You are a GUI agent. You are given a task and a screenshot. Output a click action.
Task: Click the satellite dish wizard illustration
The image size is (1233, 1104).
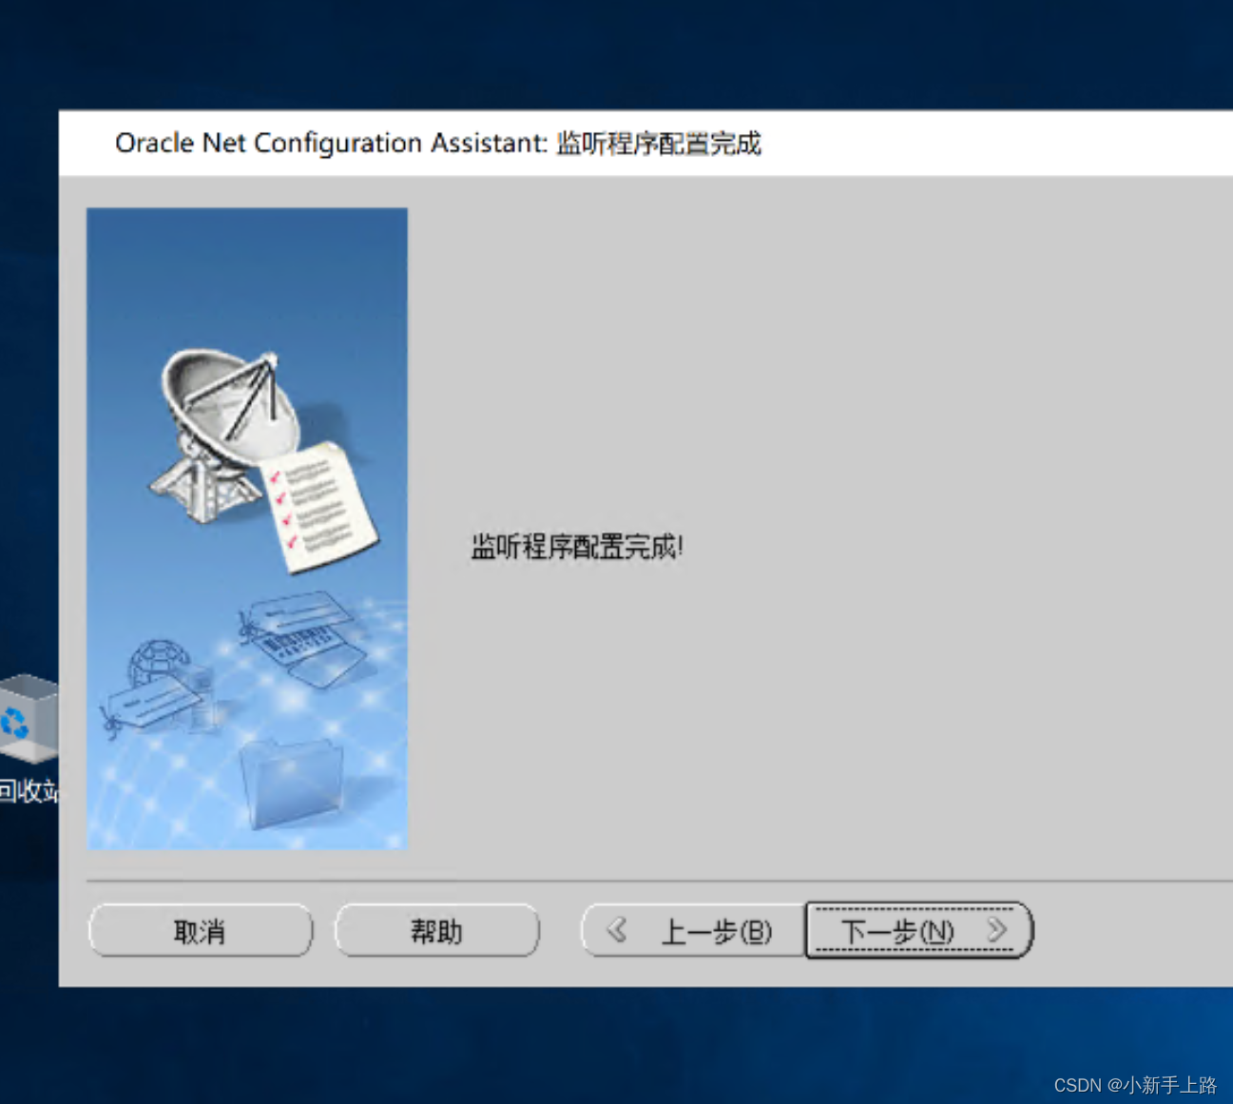(x=247, y=529)
